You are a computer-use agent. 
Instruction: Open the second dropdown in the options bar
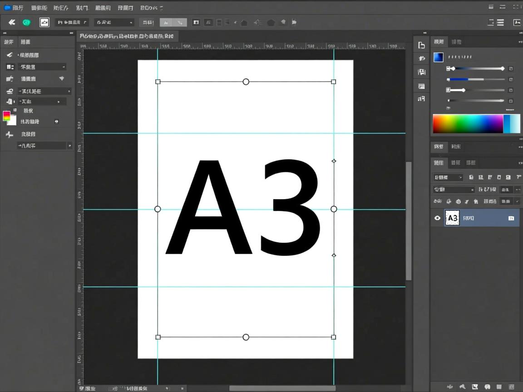coord(114,22)
